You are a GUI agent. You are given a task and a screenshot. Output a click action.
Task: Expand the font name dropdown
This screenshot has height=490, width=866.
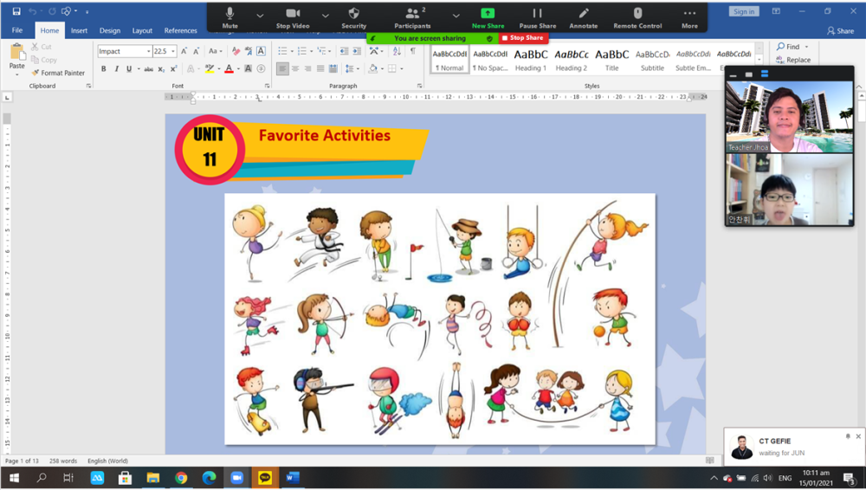149,51
